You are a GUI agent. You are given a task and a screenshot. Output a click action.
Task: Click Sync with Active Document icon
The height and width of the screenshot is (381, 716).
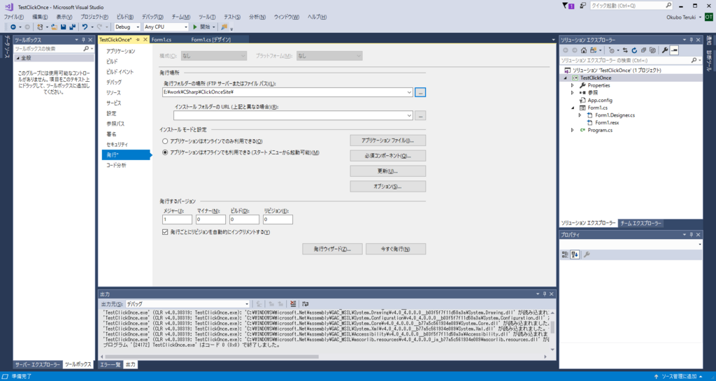625,50
